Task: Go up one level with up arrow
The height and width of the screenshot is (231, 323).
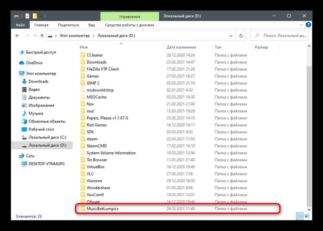Action: click(42, 36)
